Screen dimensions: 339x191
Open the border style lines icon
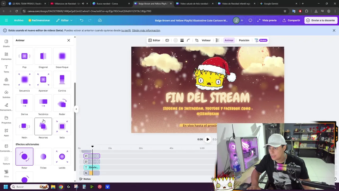[x=182, y=40]
